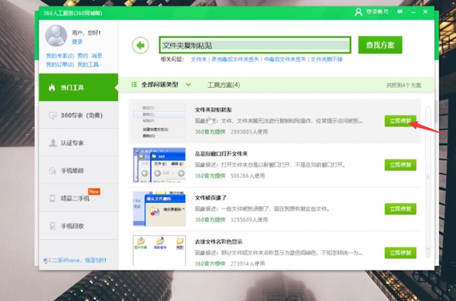
Task: Click the title 文件夹复制粘贴 in results
Action: point(213,110)
